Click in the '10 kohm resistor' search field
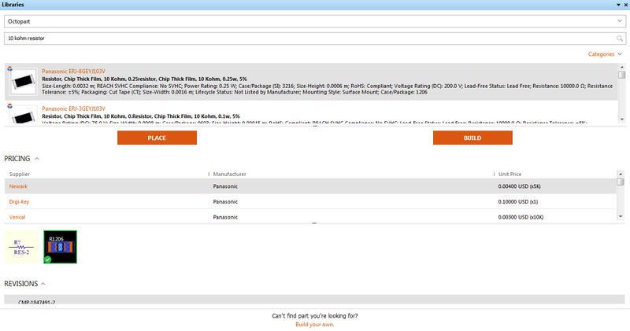This screenshot has width=630, height=331. pos(307,38)
